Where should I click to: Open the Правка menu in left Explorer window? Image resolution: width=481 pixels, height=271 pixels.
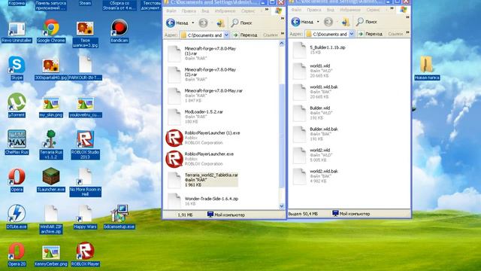pyautogui.click(x=189, y=11)
